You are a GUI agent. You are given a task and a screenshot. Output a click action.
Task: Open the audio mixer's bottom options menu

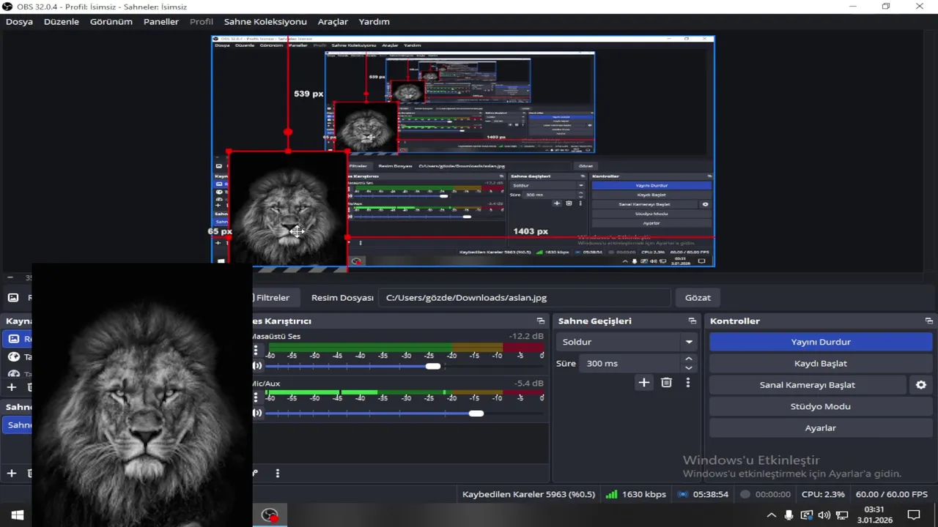click(277, 474)
